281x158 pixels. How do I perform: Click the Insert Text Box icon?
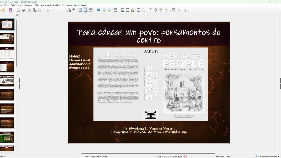coord(139,10)
